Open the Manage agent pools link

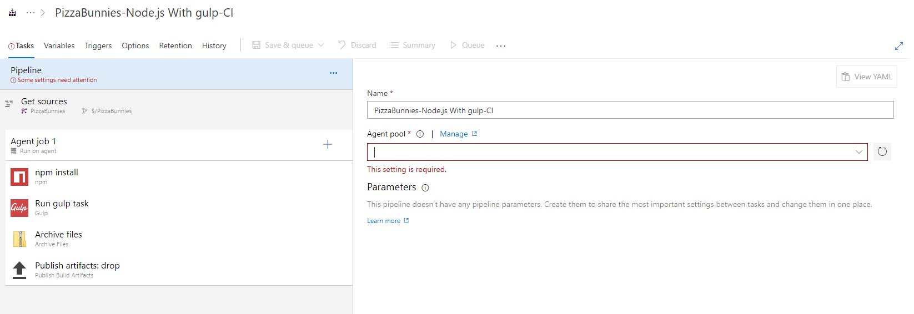click(x=454, y=134)
